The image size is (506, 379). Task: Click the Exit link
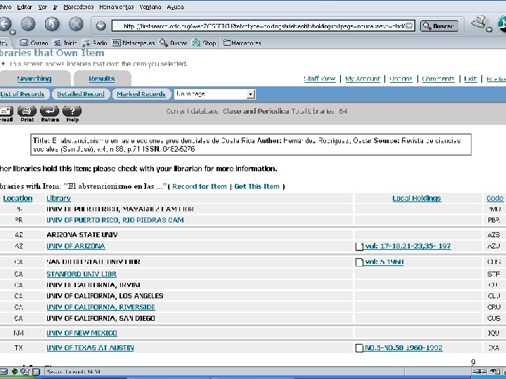point(470,79)
